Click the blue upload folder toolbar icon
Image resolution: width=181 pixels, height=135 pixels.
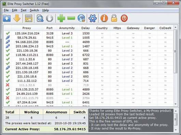tap(7, 18)
